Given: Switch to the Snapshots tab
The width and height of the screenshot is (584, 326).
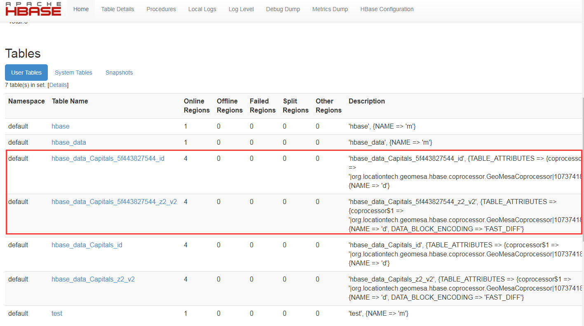Looking at the screenshot, I should [x=119, y=73].
